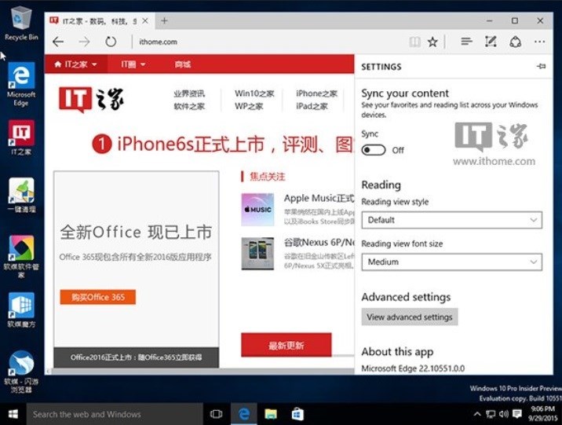Click the 购买Office 365 orange button
This screenshot has width=562, height=425.
98,297
